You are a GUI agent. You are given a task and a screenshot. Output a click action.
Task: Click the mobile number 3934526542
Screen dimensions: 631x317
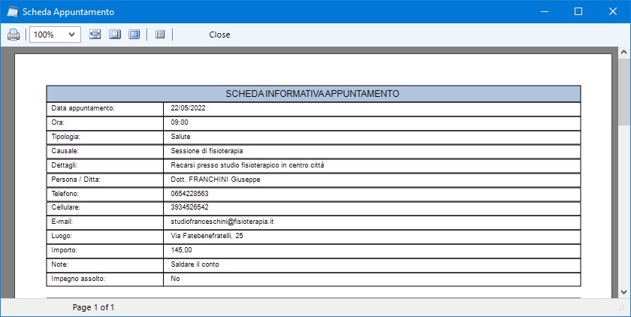coord(189,207)
